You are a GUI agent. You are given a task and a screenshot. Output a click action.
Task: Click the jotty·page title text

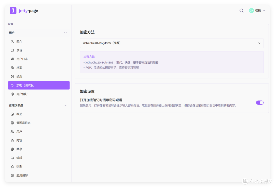tap(29, 11)
